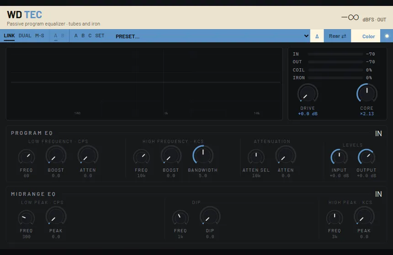Click the preset dropdown chevron arrow

(x=306, y=36)
